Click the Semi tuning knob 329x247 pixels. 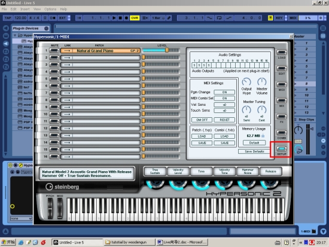pyautogui.click(x=246, y=109)
